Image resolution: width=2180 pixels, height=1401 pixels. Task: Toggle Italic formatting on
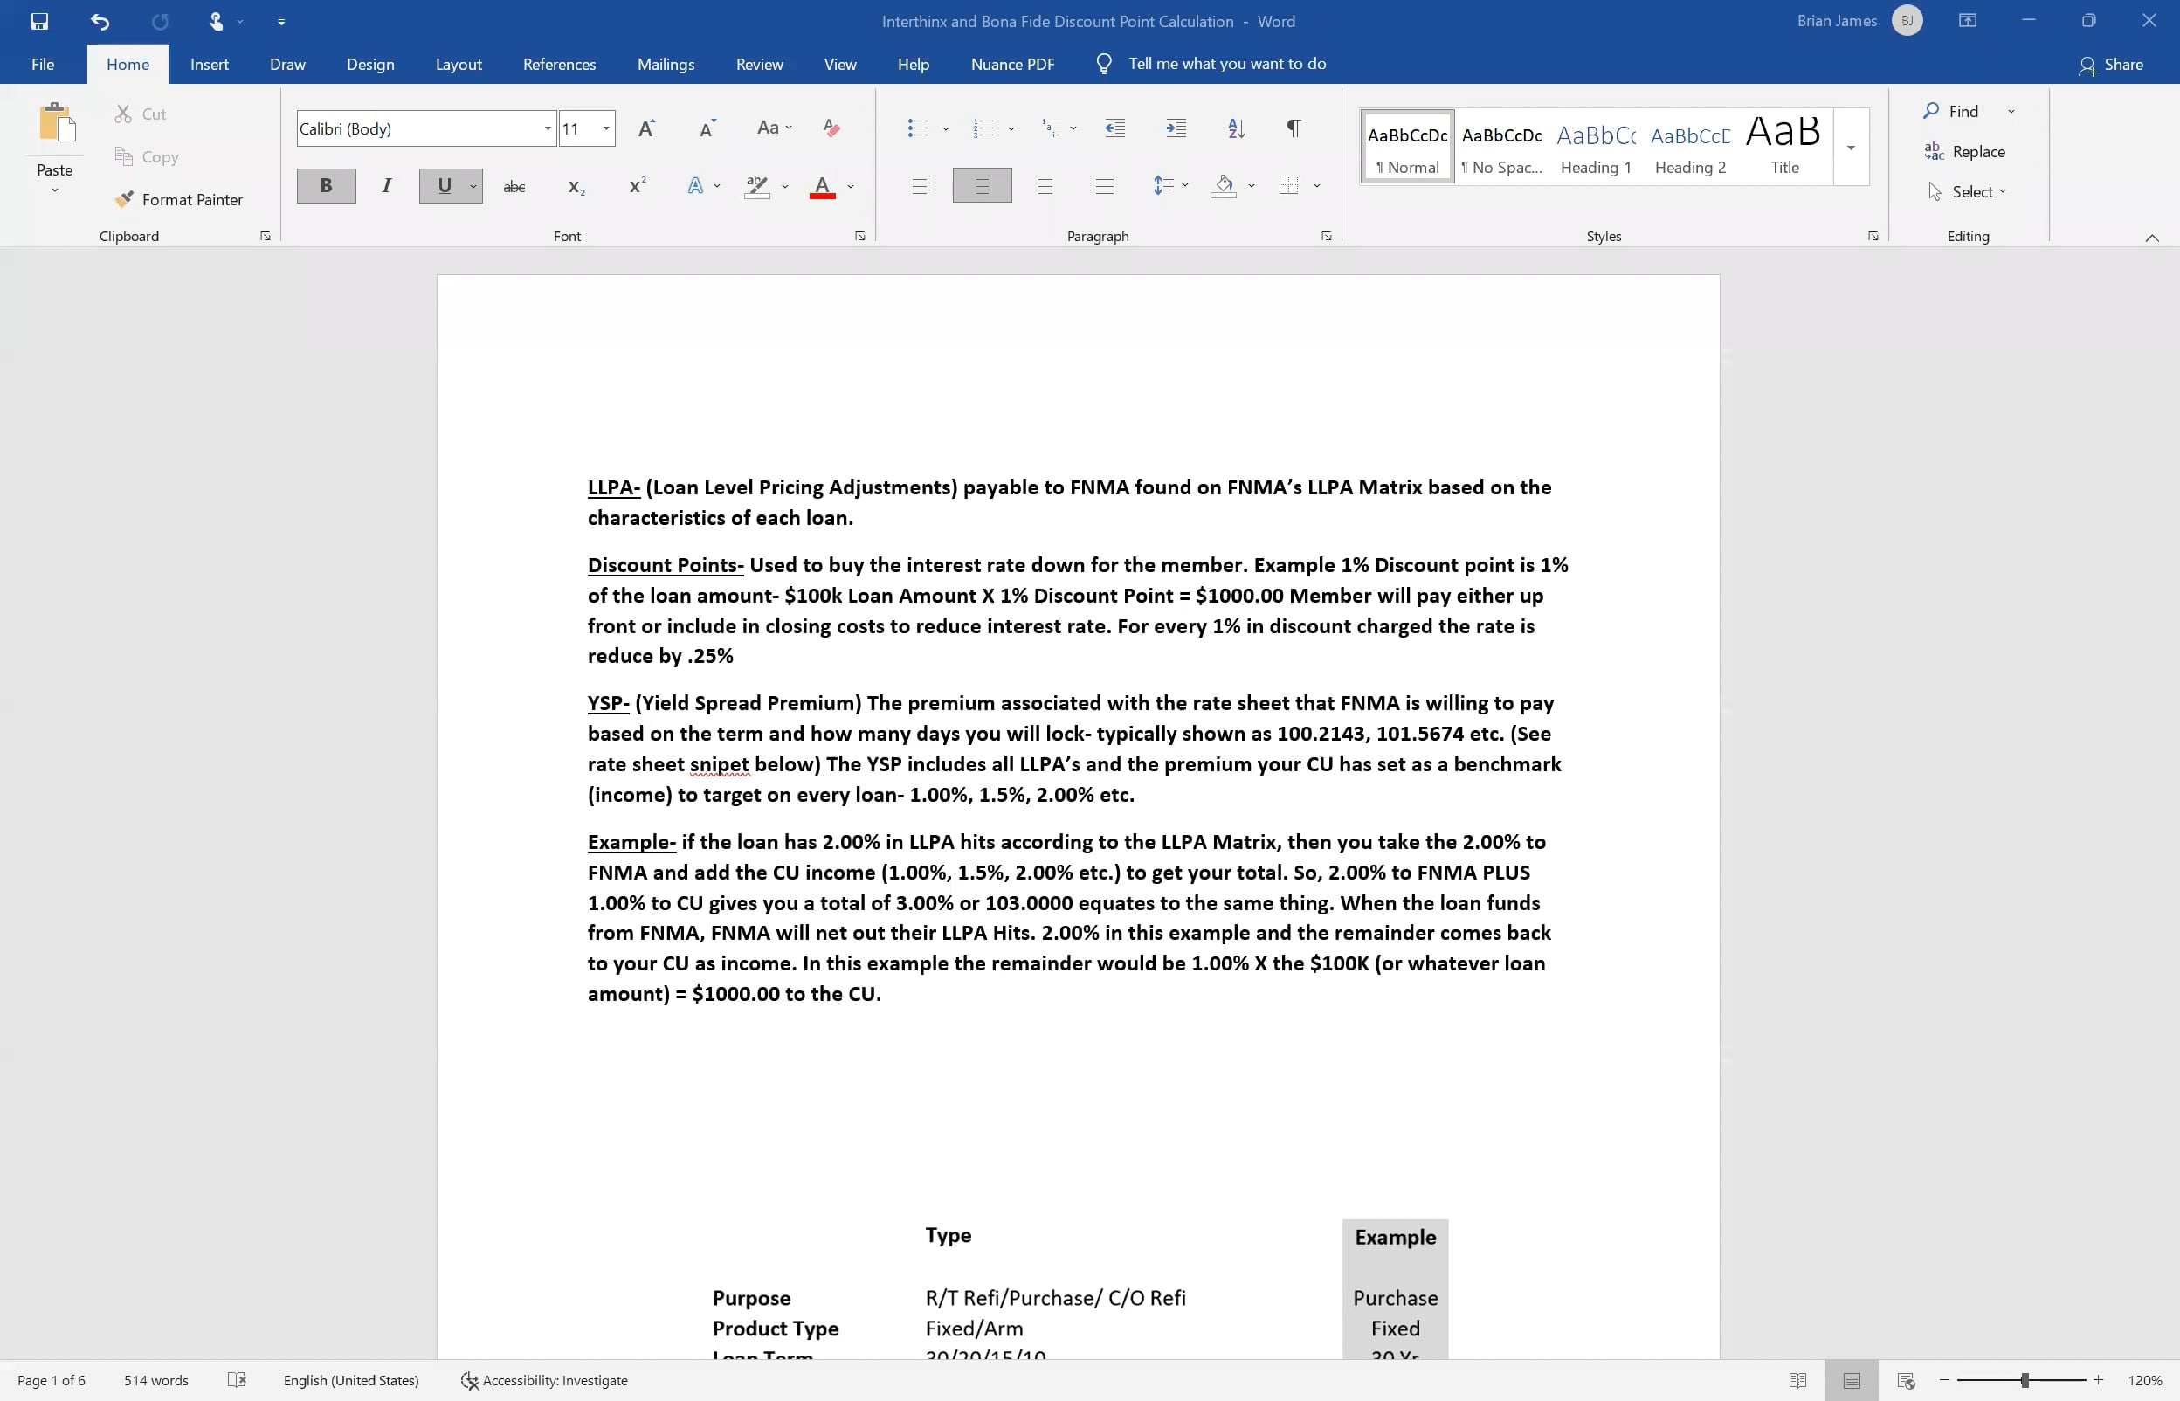(387, 187)
